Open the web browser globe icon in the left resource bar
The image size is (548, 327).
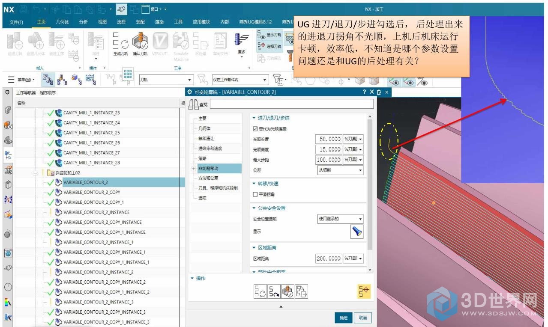point(8,253)
